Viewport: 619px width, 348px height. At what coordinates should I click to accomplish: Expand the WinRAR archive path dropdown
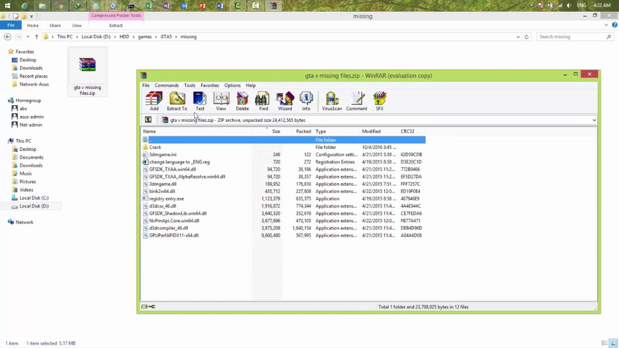[594, 120]
